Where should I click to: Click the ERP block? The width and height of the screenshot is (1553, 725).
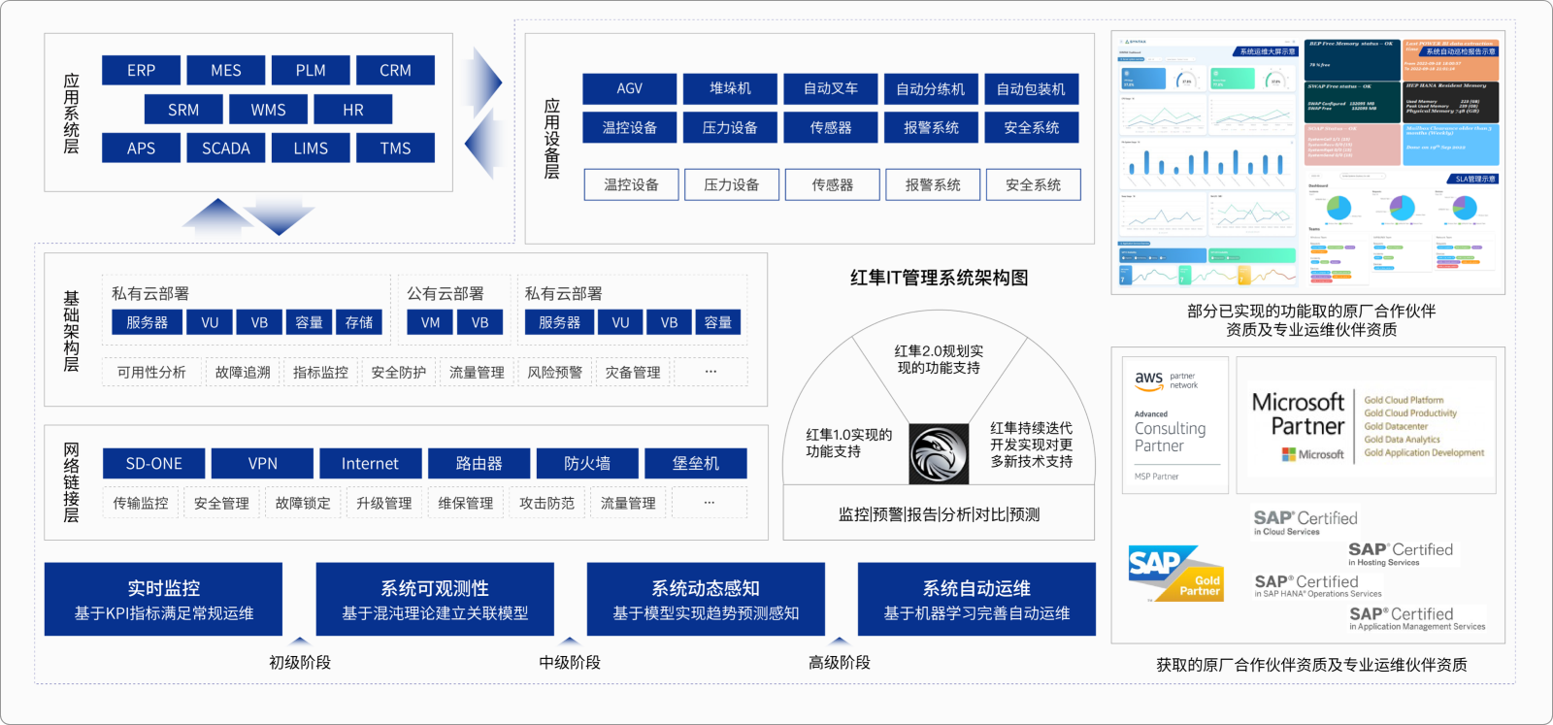coord(141,70)
